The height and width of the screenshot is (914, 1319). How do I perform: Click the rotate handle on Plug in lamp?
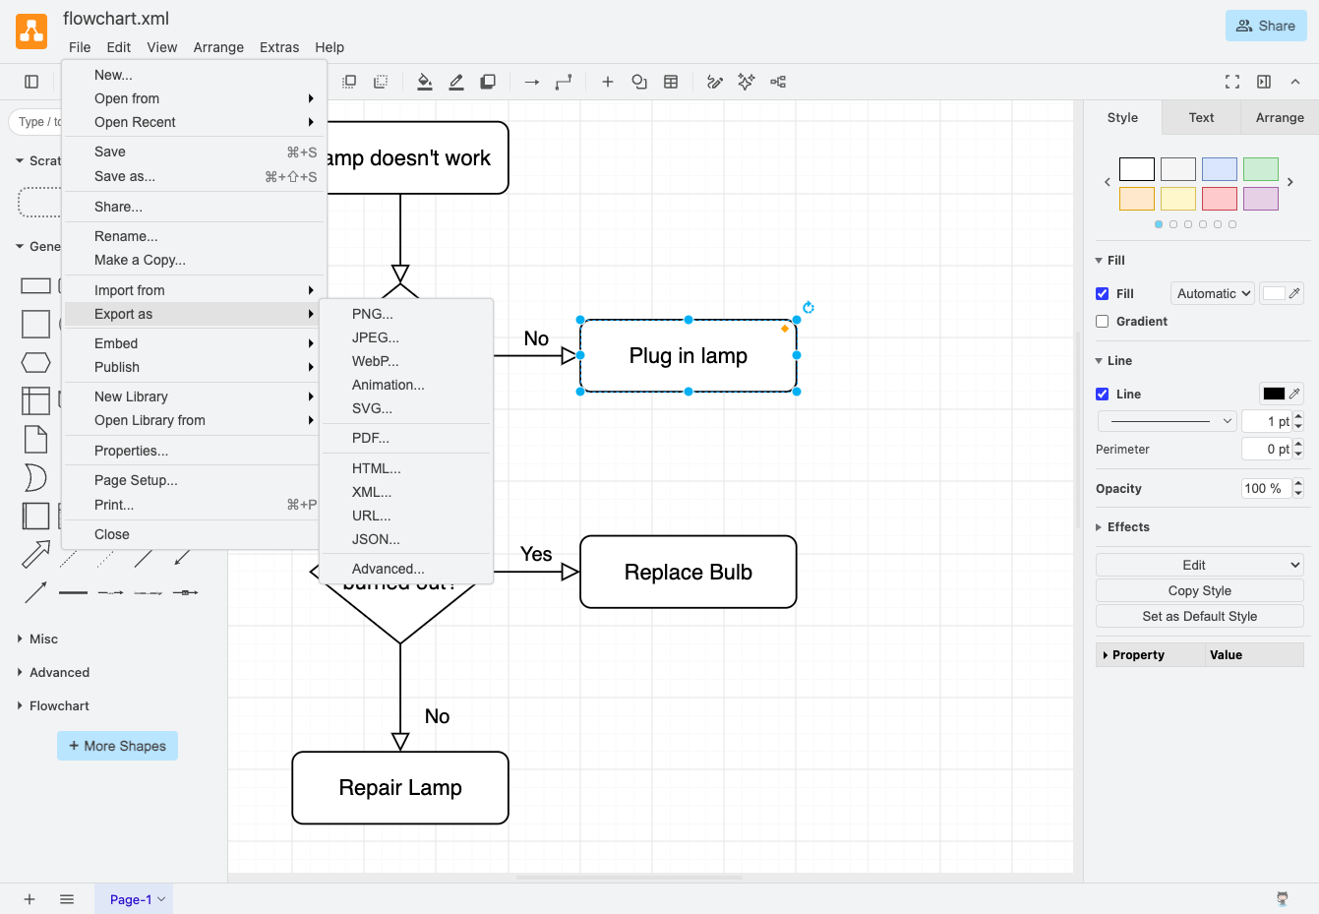809,307
